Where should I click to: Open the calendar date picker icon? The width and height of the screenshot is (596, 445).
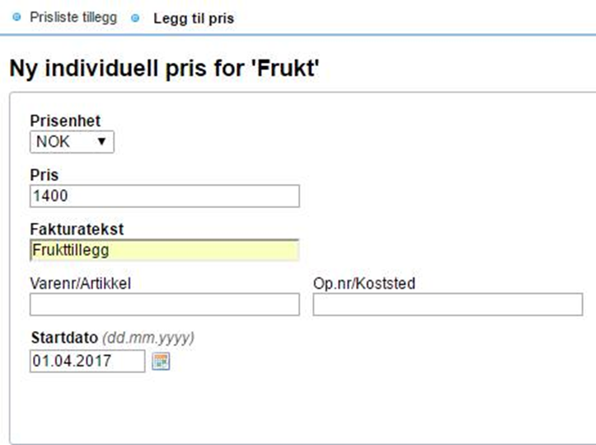pyautogui.click(x=161, y=361)
